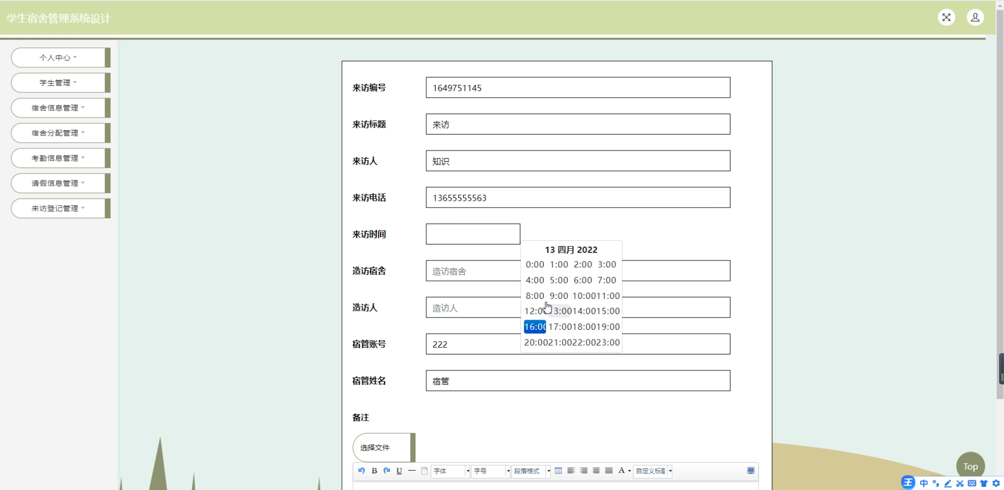
Task: Pick the 7:00 time slot
Action: (606, 280)
